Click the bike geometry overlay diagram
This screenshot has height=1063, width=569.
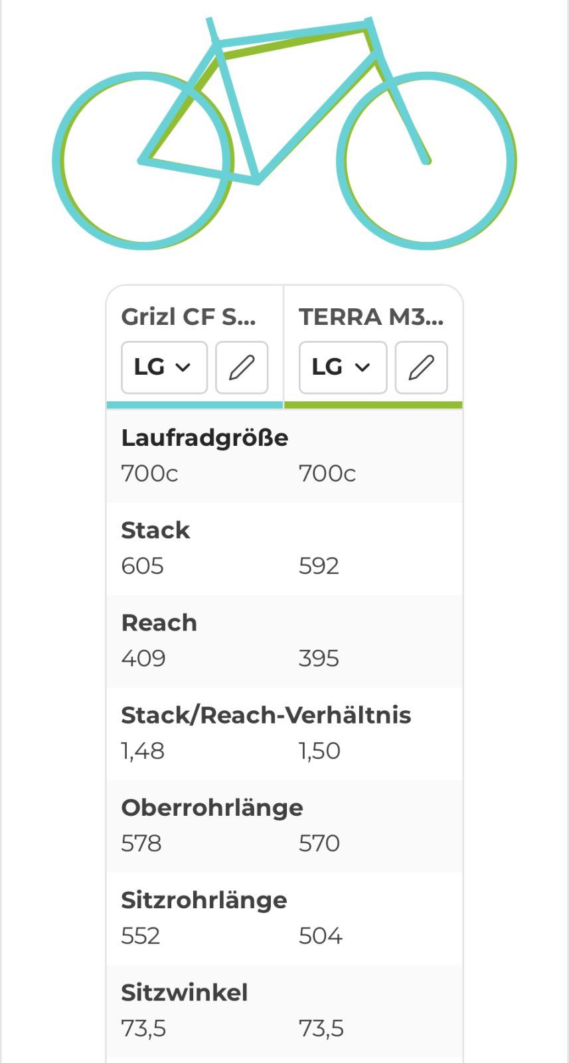(284, 133)
